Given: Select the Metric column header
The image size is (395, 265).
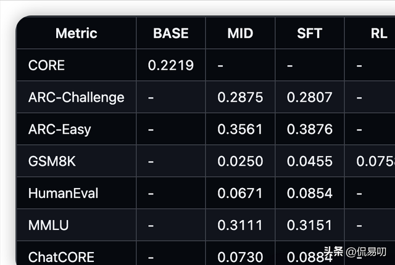Looking at the screenshot, I should [x=77, y=33].
